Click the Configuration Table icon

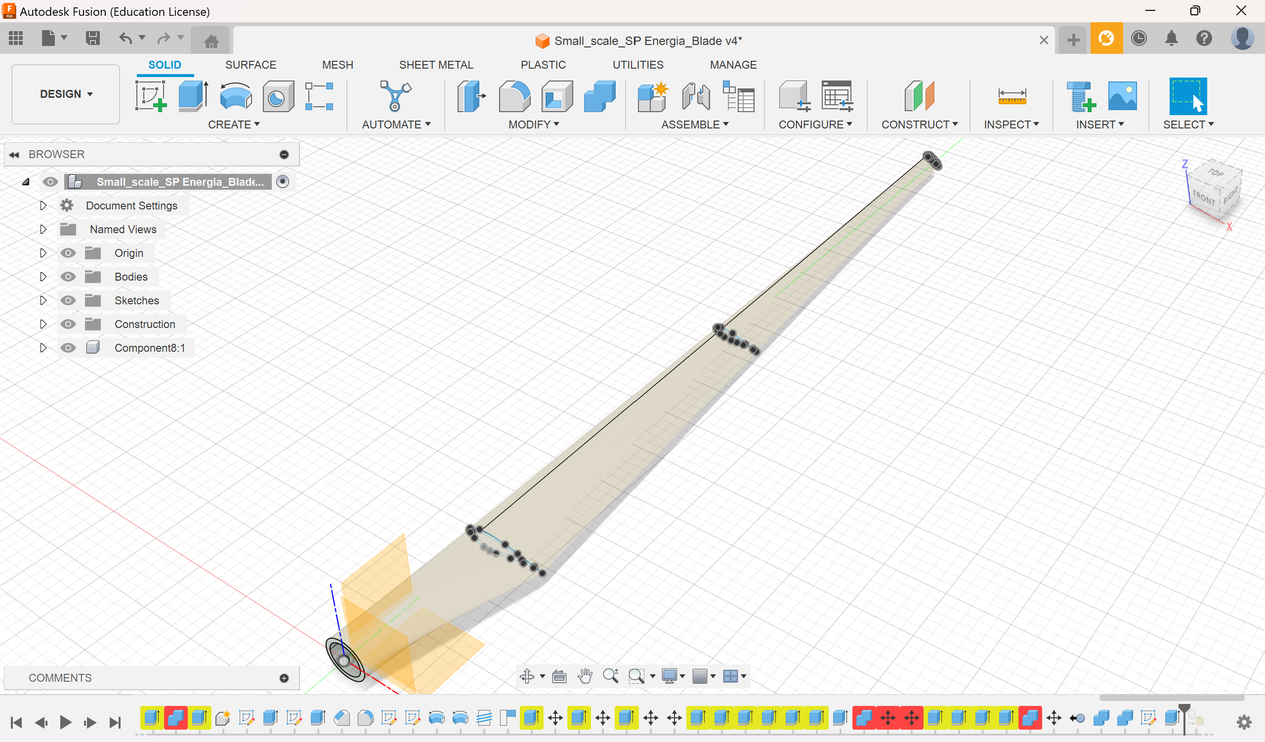coord(837,96)
